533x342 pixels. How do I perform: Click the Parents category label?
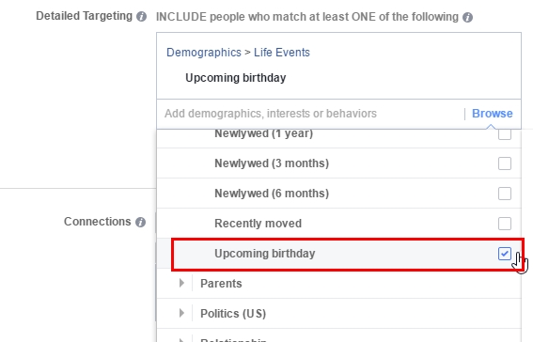[221, 283]
